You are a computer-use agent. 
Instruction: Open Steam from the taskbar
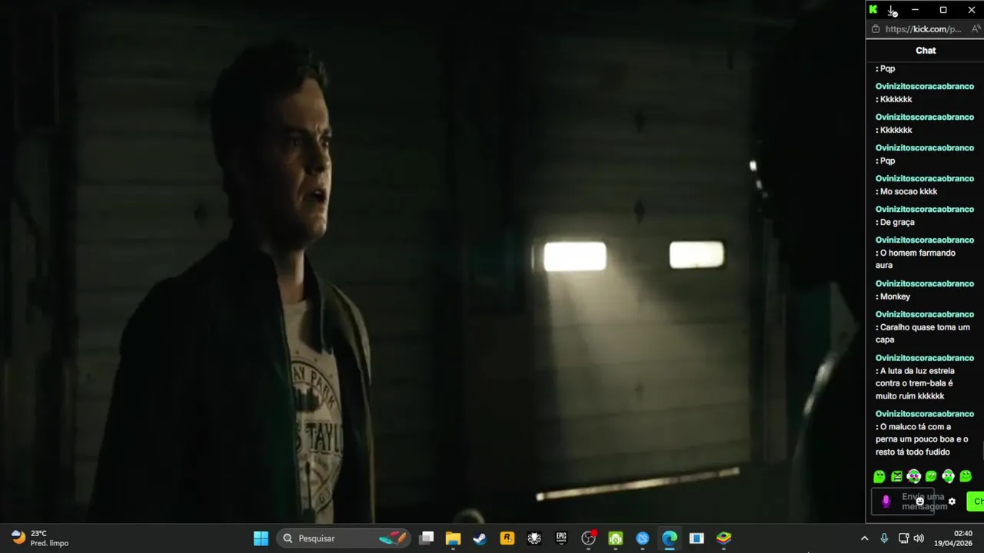[480, 538]
